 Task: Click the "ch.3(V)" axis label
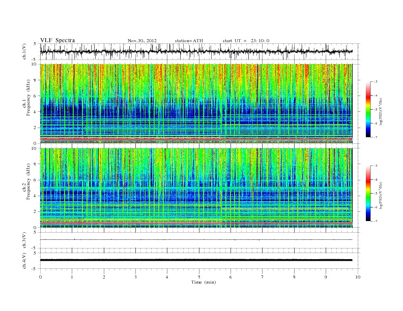24,240
